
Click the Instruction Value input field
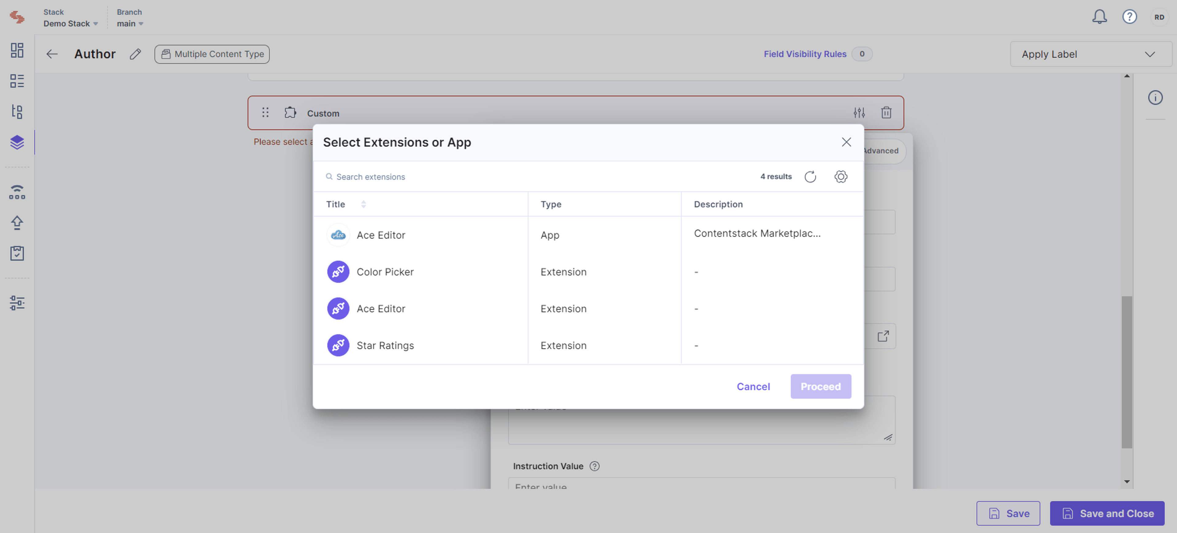point(701,484)
